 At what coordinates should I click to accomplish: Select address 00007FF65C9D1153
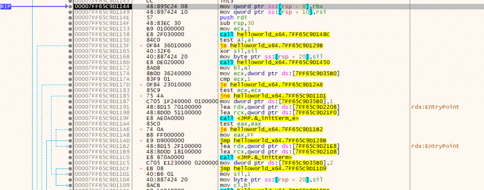pos(103,29)
